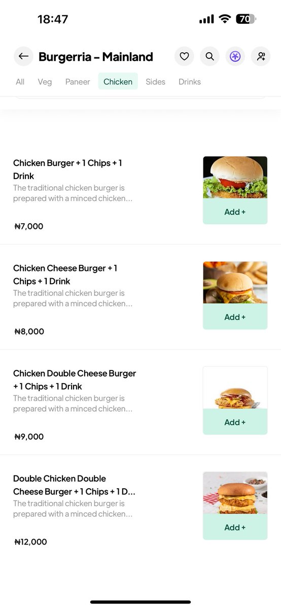Favorite the restaurant with heart icon

[184, 56]
